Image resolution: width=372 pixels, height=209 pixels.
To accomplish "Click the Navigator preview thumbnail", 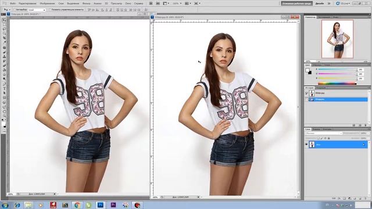I will [x=337, y=39].
